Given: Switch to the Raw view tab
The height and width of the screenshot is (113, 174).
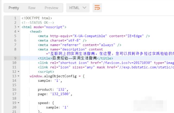Looking at the screenshot, I should click(32, 8).
